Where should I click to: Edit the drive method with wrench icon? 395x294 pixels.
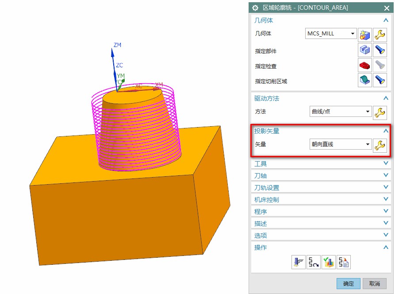380,112
